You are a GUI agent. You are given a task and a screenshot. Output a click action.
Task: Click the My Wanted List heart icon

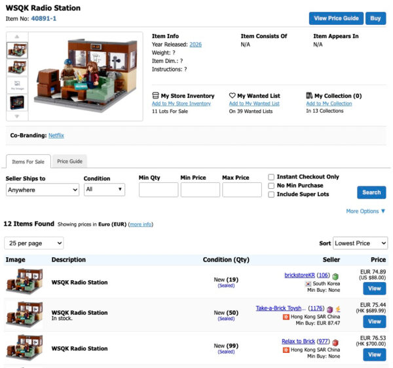click(233, 96)
